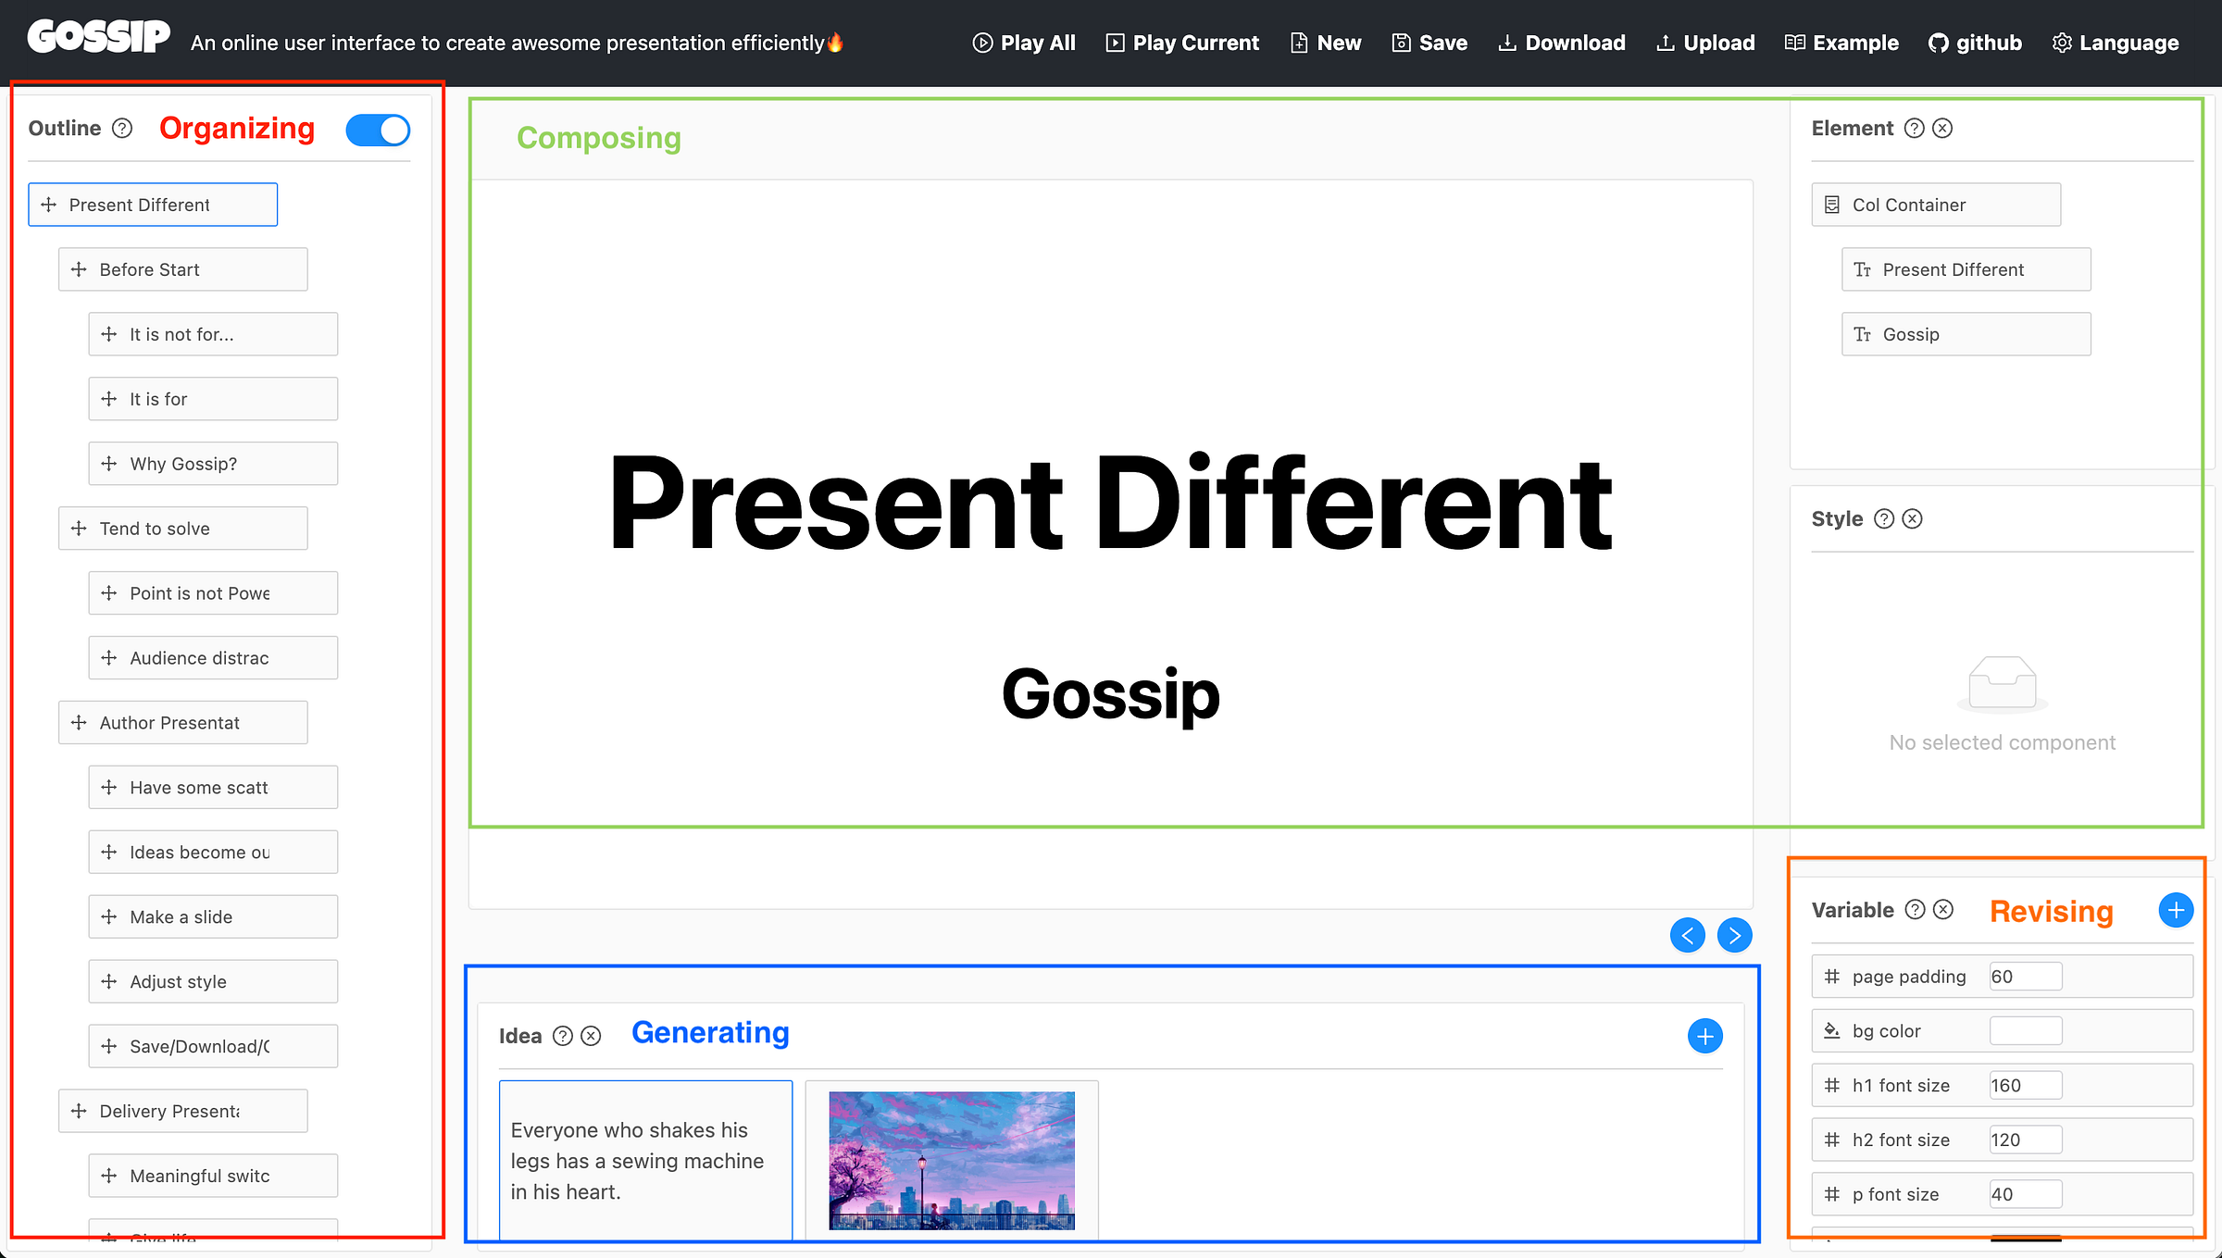Click the bg color swatch
Screen dimensions: 2222x1258
pyautogui.click(x=2026, y=1030)
